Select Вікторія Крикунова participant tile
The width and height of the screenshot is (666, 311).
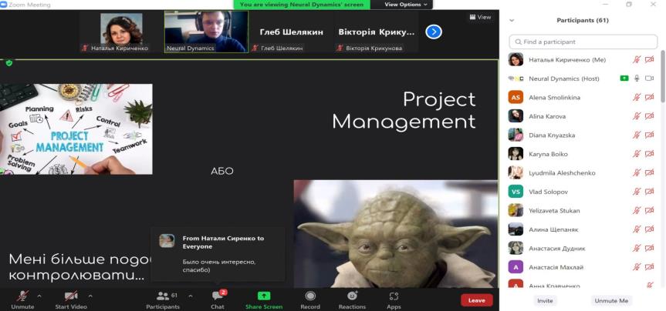coord(377,32)
